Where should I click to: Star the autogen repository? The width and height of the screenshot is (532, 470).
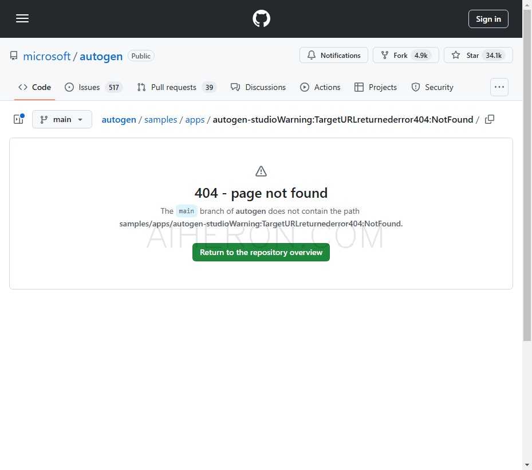[478, 55]
